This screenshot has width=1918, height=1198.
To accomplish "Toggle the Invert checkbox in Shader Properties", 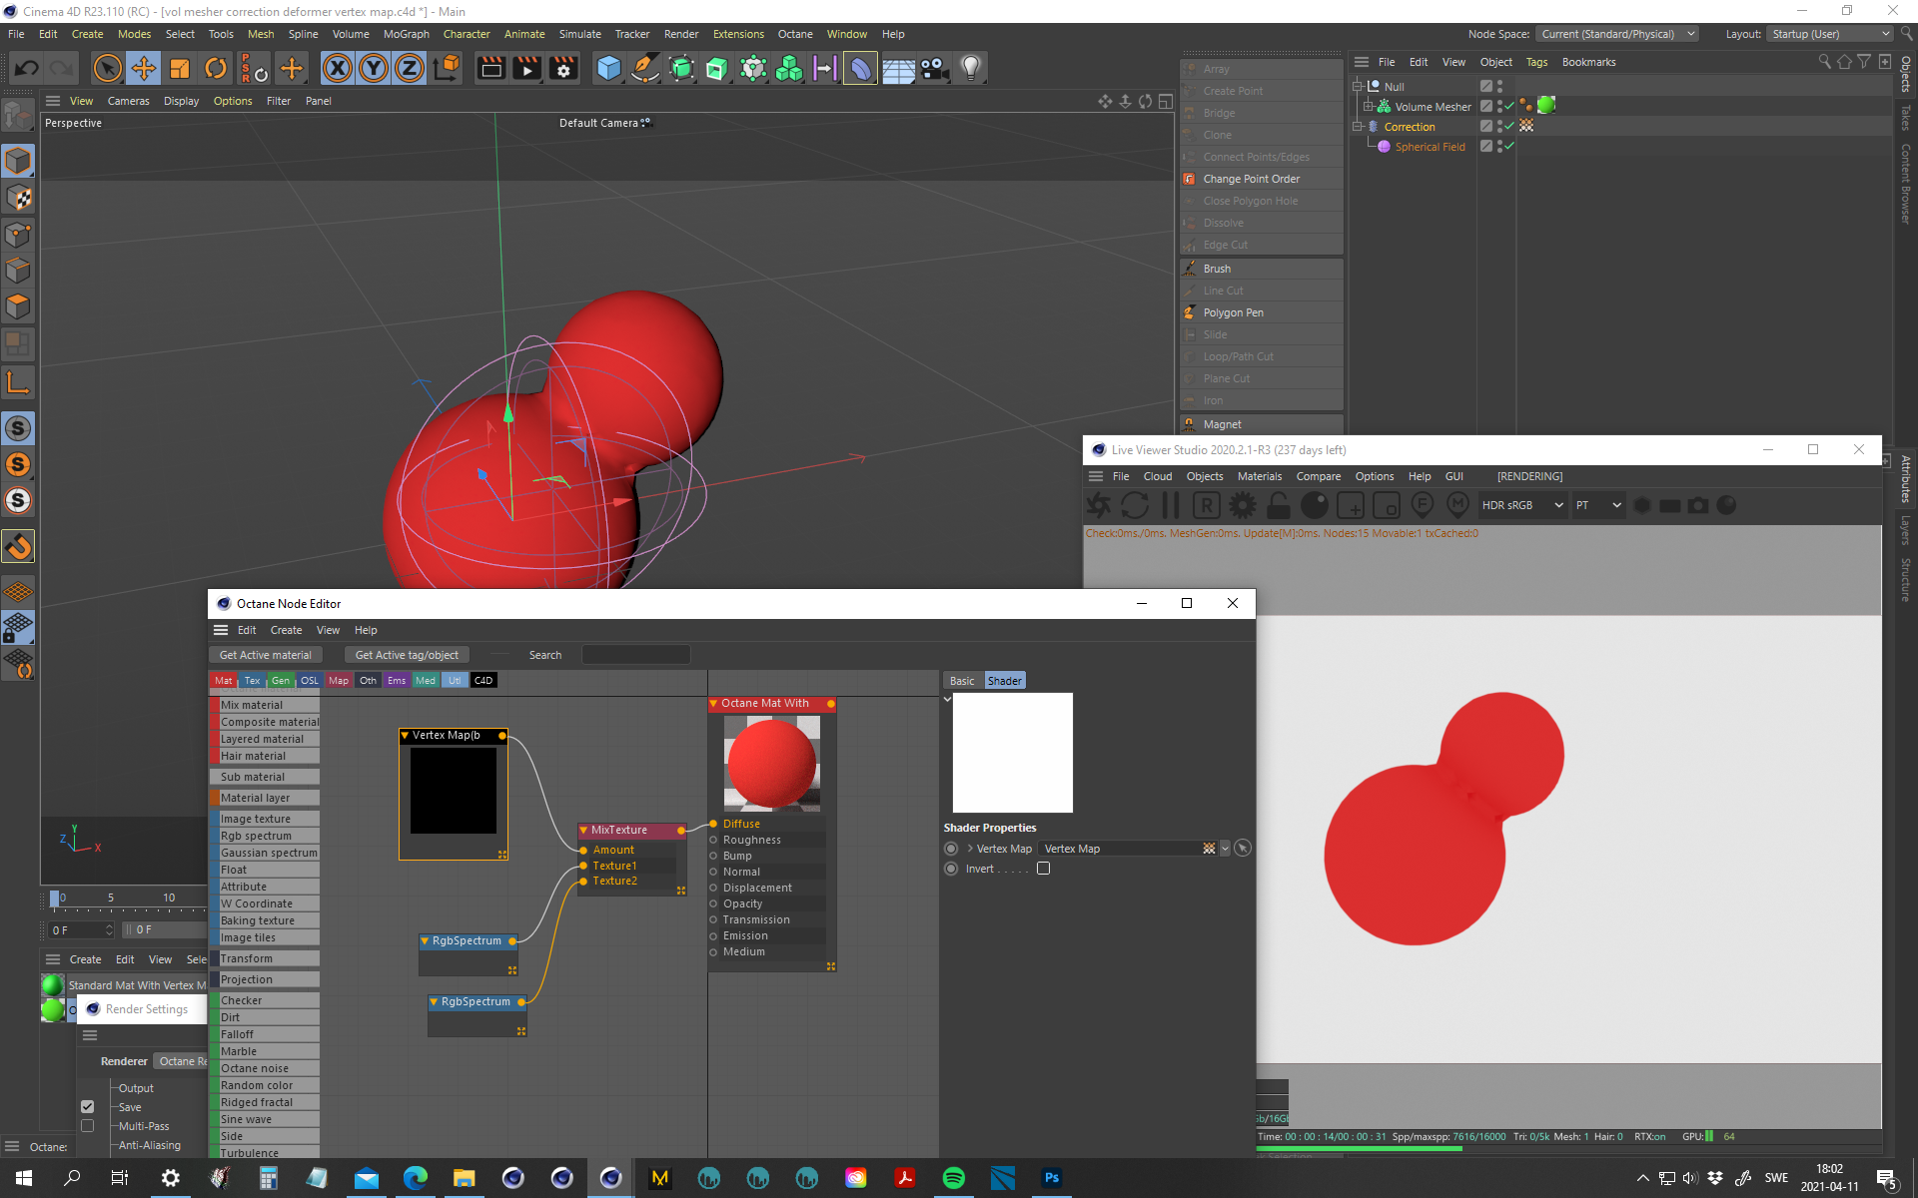I will (x=1043, y=869).
